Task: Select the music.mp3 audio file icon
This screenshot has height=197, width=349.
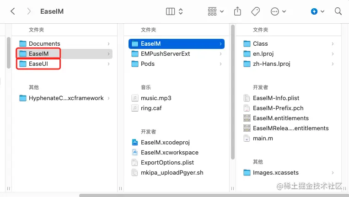Action: click(x=135, y=98)
